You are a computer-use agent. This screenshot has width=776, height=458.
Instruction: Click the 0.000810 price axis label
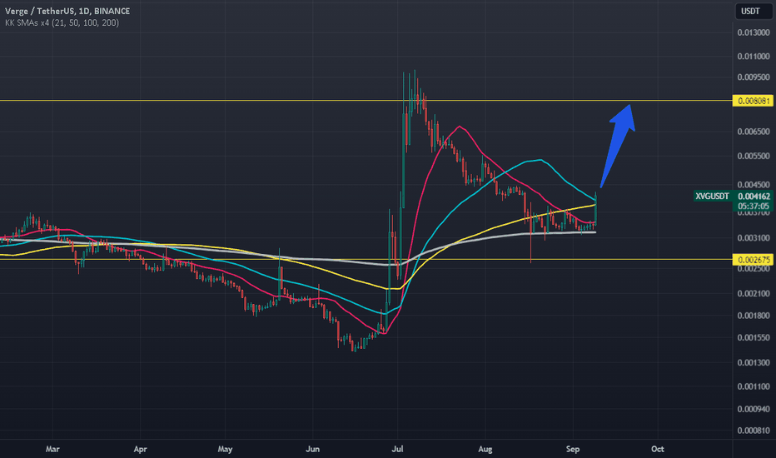(x=754, y=431)
